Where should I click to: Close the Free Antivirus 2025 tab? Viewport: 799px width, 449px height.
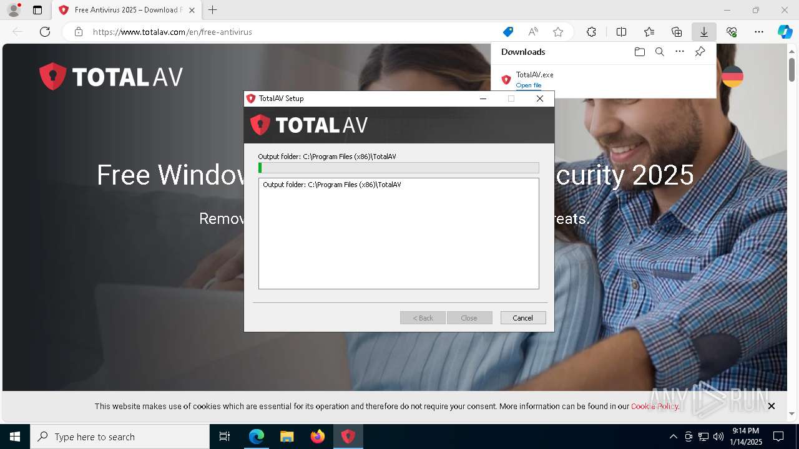tap(192, 10)
